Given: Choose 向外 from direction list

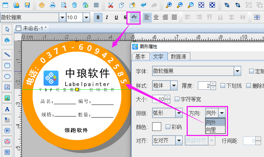Looking at the screenshot, I should [x=215, y=122].
